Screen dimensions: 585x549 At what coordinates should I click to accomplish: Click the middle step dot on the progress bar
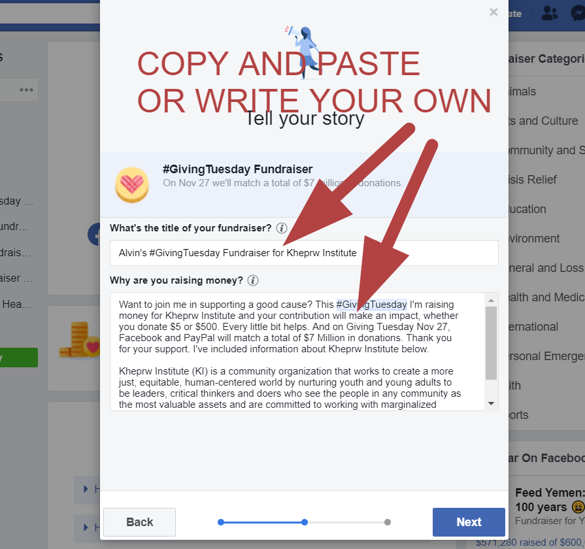tap(305, 522)
